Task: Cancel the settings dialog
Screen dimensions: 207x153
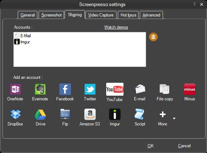Action: click(x=184, y=145)
